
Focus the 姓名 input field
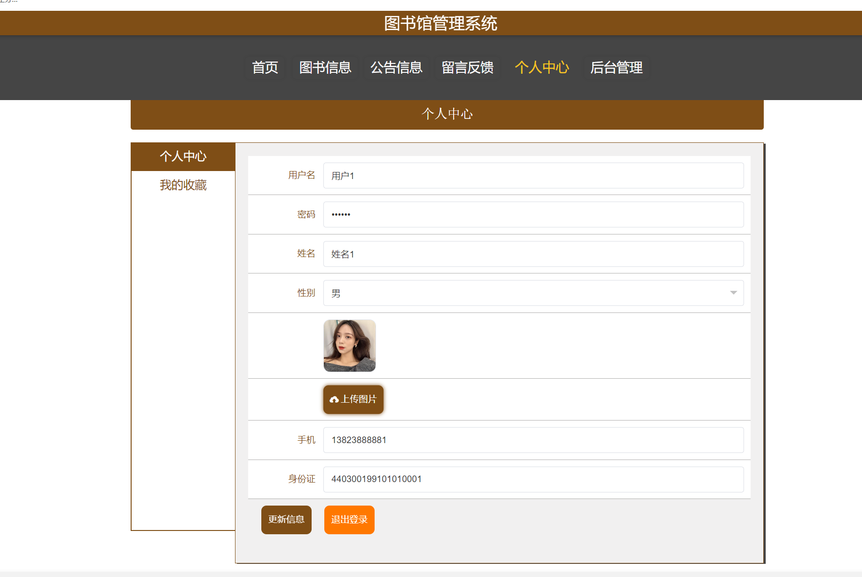[x=533, y=254]
